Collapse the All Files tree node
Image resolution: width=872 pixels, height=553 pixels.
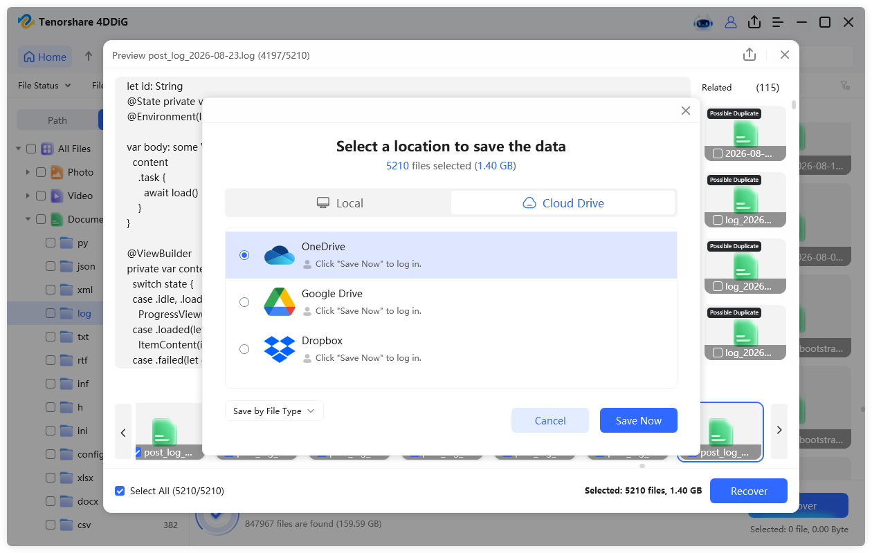[x=18, y=149]
